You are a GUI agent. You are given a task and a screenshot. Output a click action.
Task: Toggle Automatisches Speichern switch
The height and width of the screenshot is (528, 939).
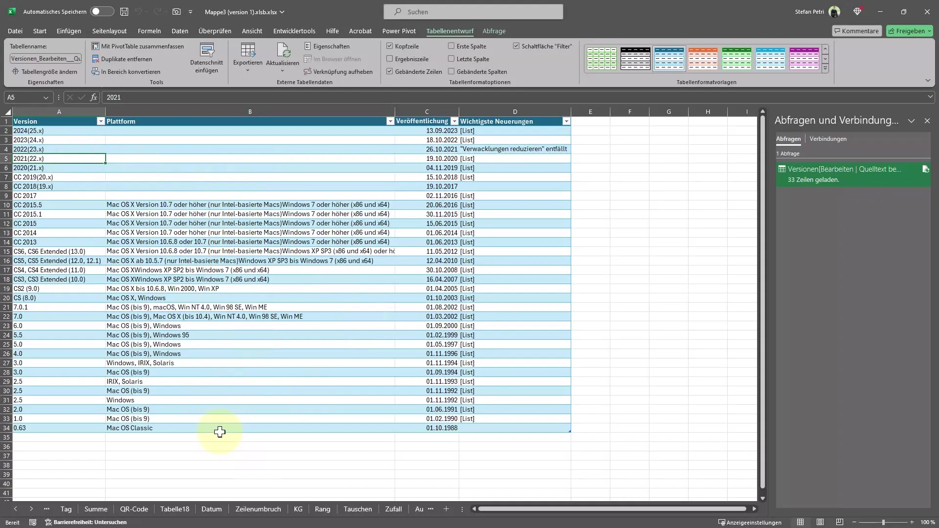[x=102, y=11]
